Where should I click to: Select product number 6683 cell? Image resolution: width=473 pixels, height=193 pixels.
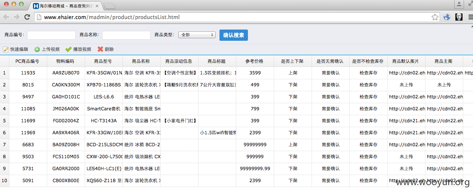tap(28, 145)
